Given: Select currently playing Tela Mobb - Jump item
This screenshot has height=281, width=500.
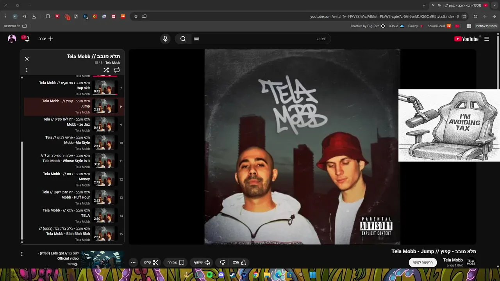Looking at the screenshot, I should (74, 107).
